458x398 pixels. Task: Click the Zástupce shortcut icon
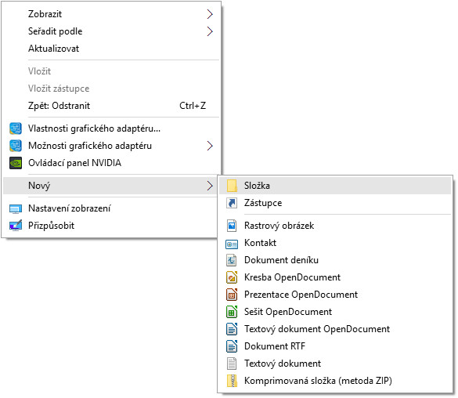pyautogui.click(x=232, y=203)
